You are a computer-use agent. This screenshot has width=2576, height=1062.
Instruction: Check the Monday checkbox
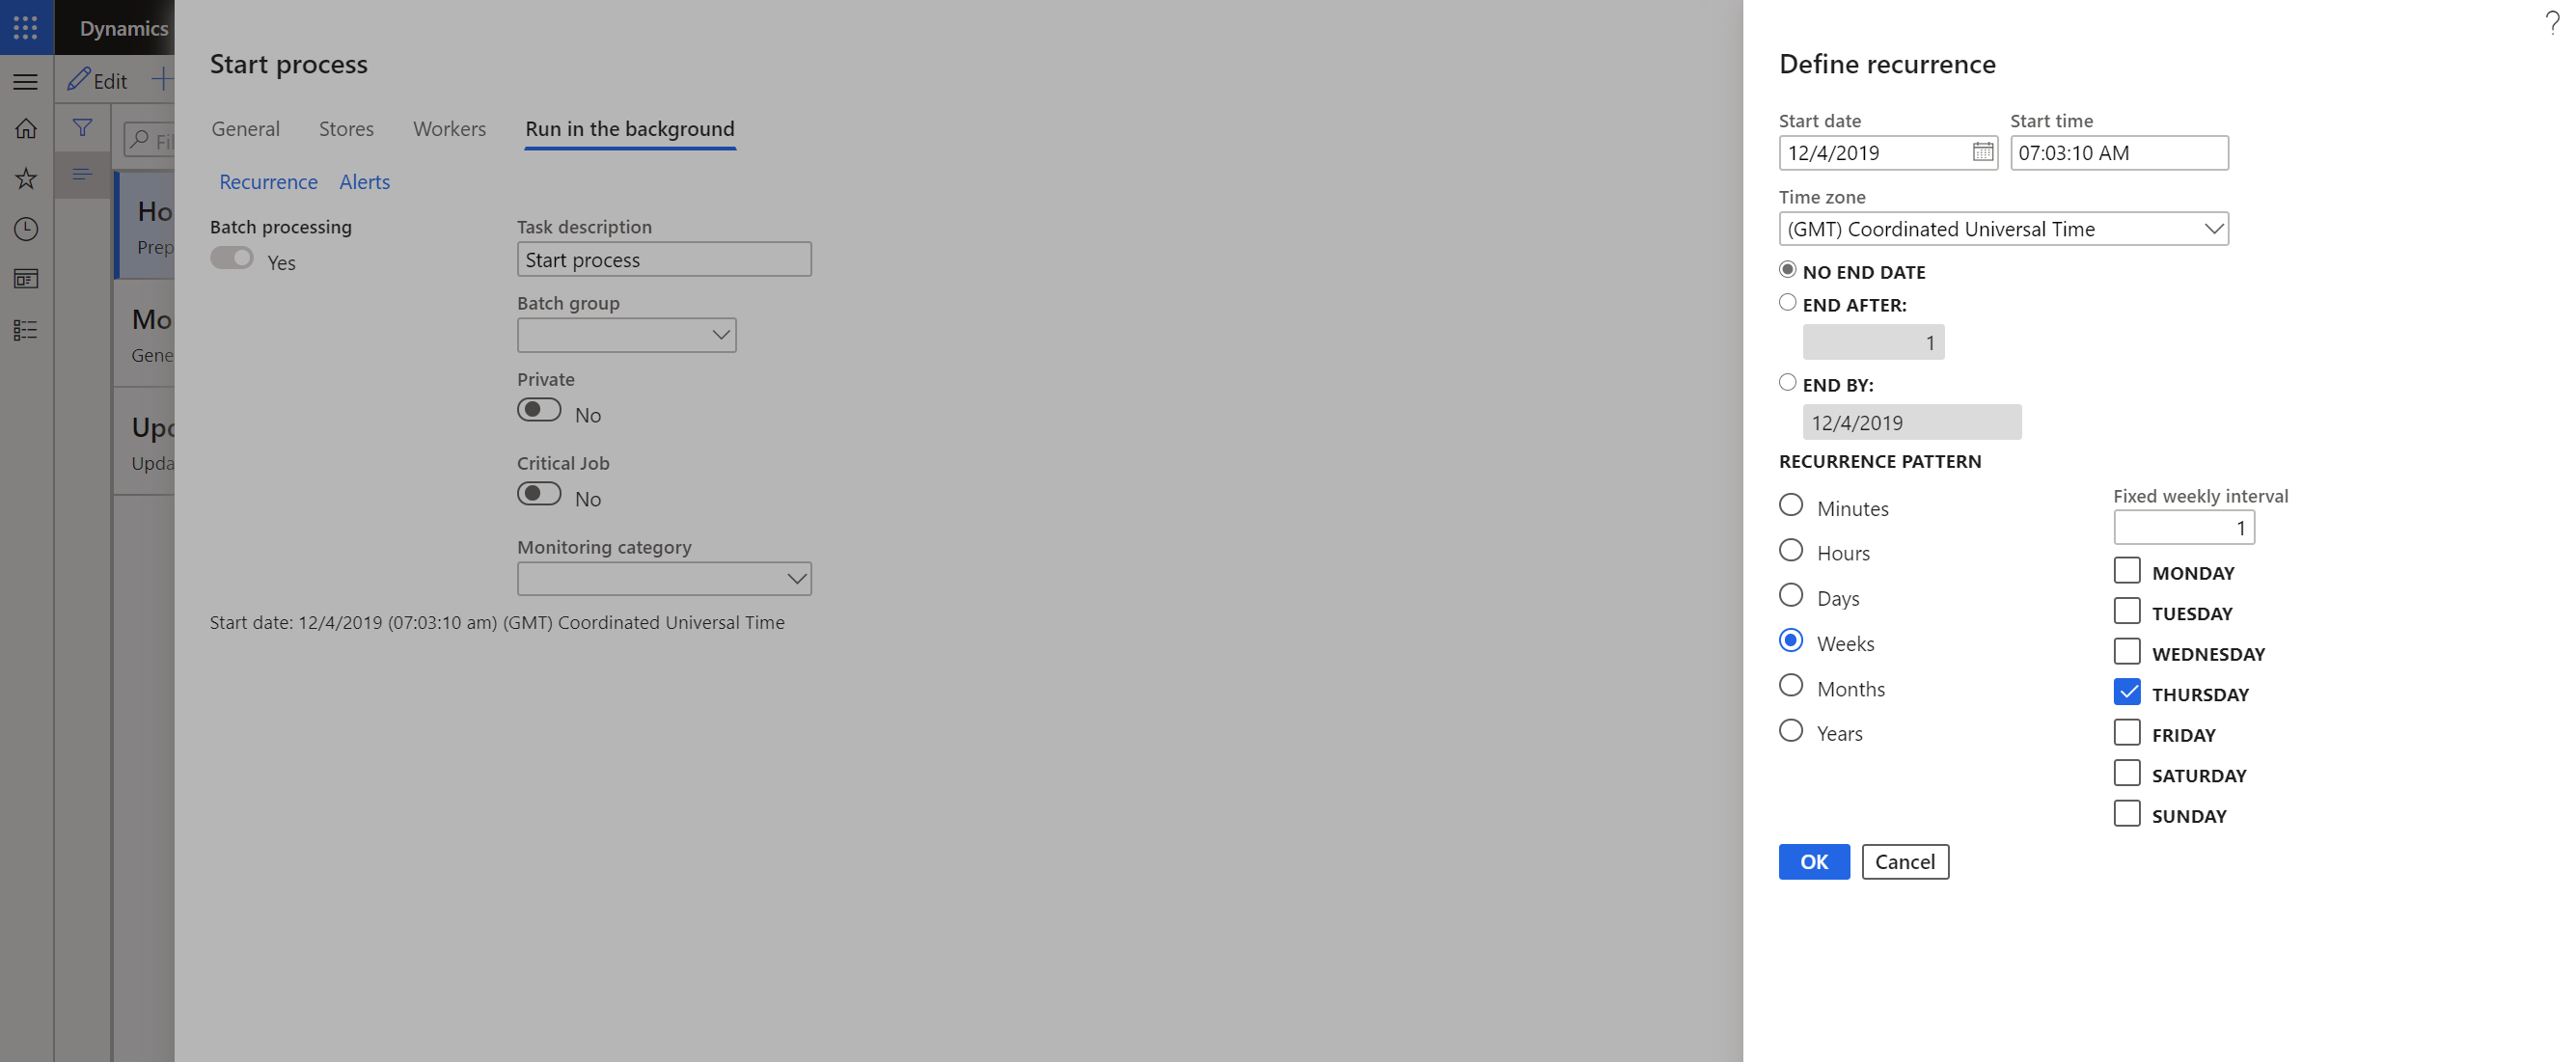click(x=2125, y=569)
